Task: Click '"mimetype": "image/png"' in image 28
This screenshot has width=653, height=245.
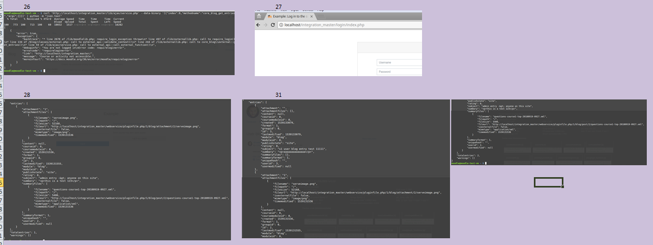Action: point(52,132)
